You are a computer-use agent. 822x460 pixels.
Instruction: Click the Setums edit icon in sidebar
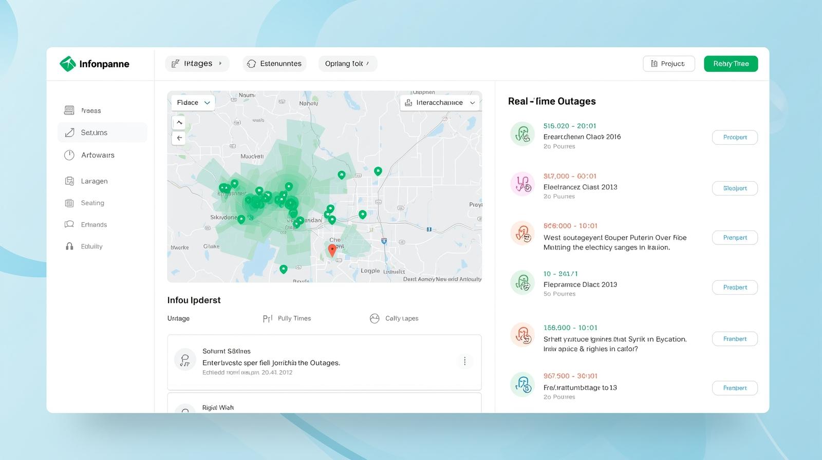(69, 132)
